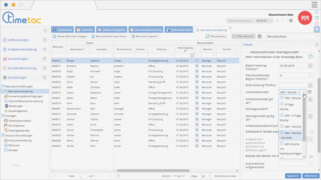Close the Benutzerverwaltung tab
The width and height of the screenshot is (321, 180).
pyautogui.click(x=230, y=28)
